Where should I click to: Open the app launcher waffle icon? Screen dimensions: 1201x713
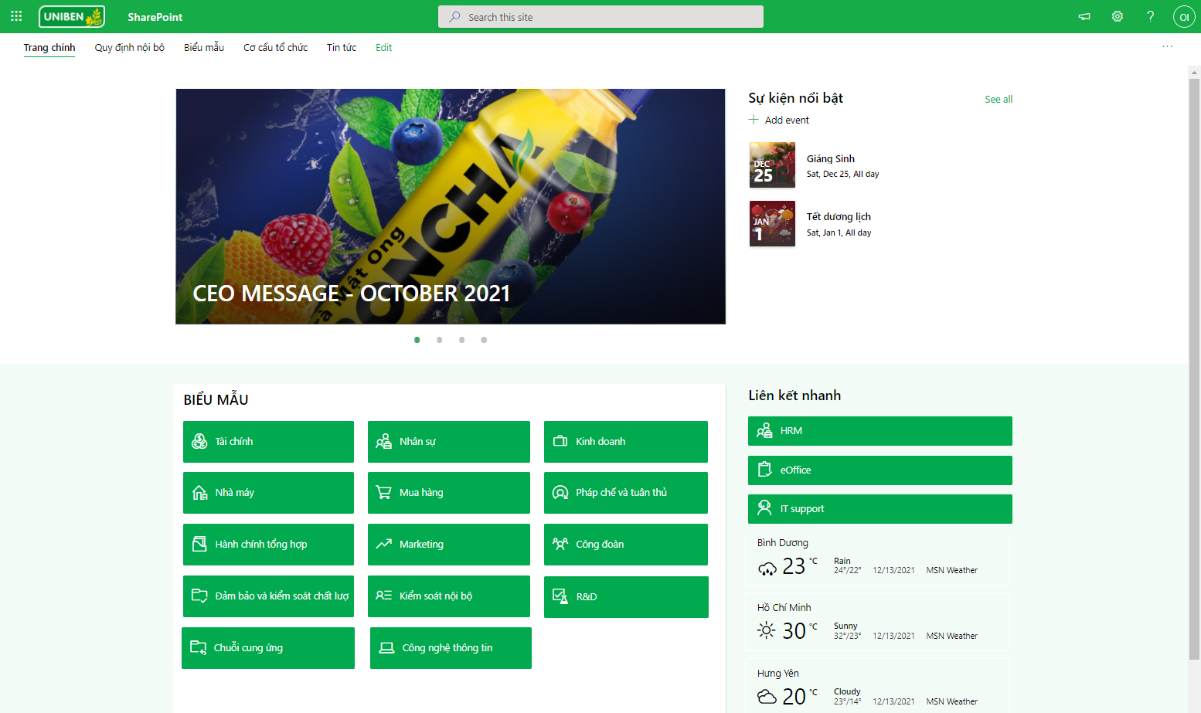pos(16,16)
